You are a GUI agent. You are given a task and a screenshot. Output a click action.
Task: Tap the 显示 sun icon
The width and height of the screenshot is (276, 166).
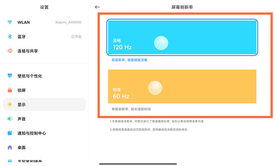10,104
